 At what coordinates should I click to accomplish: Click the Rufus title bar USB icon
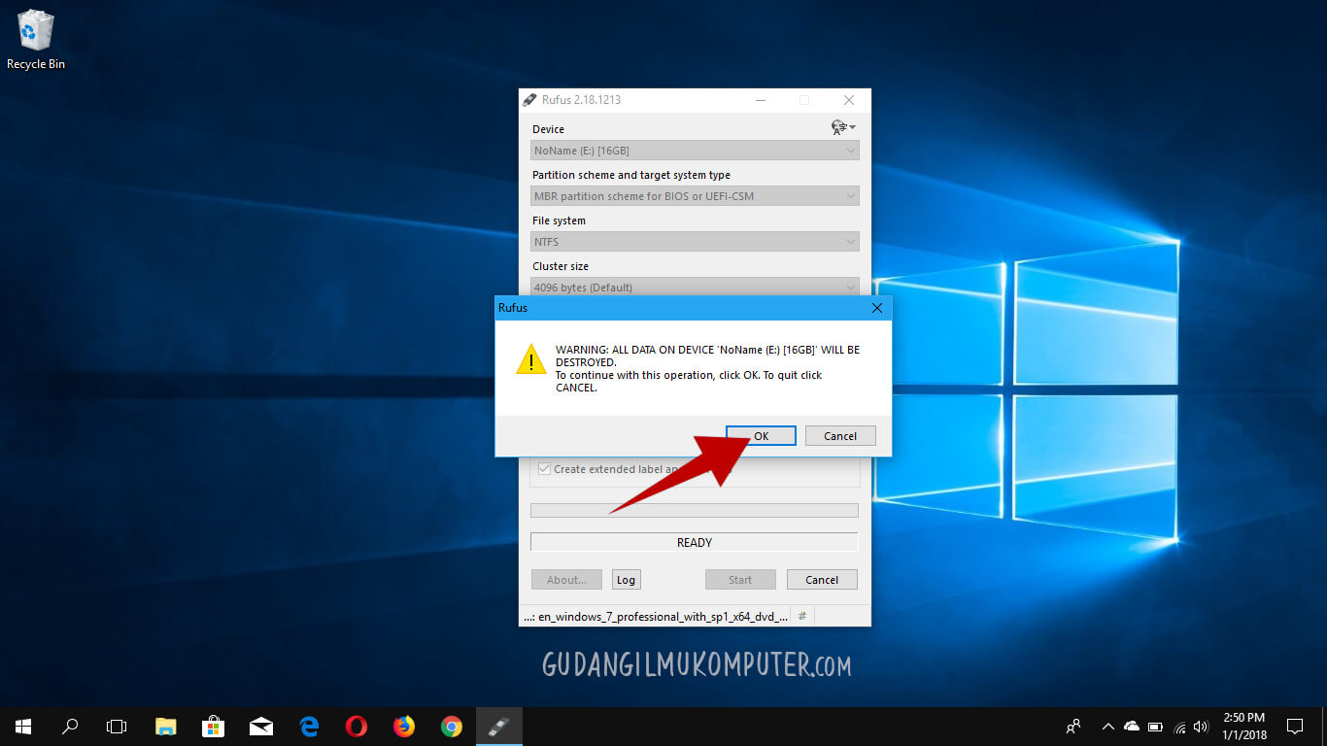(x=529, y=99)
